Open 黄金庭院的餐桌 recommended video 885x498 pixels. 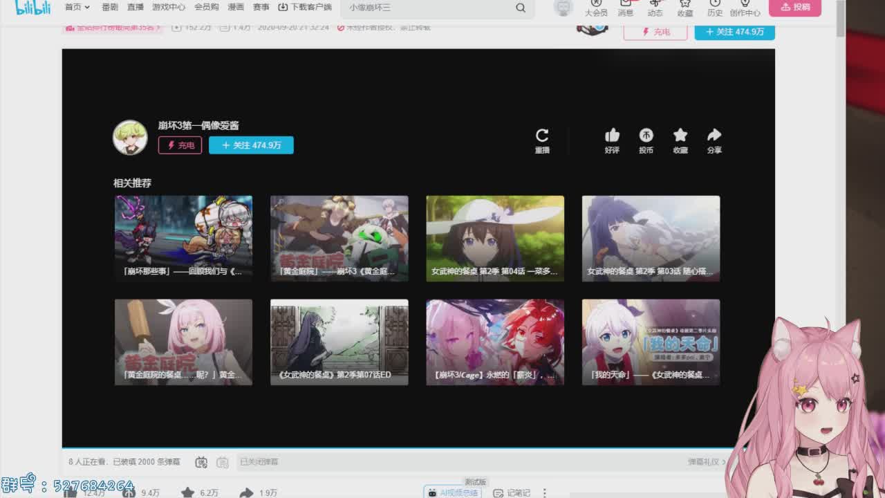tap(183, 342)
